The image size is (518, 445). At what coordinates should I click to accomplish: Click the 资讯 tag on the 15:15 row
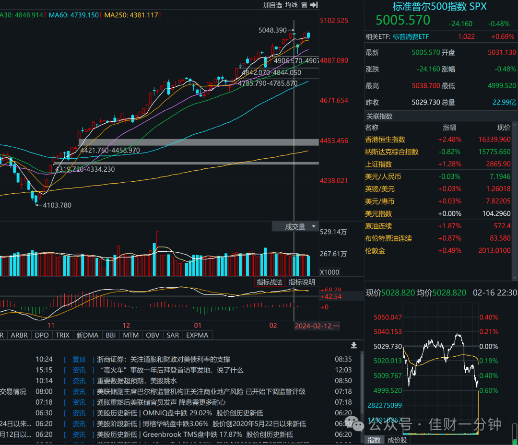tap(79, 370)
